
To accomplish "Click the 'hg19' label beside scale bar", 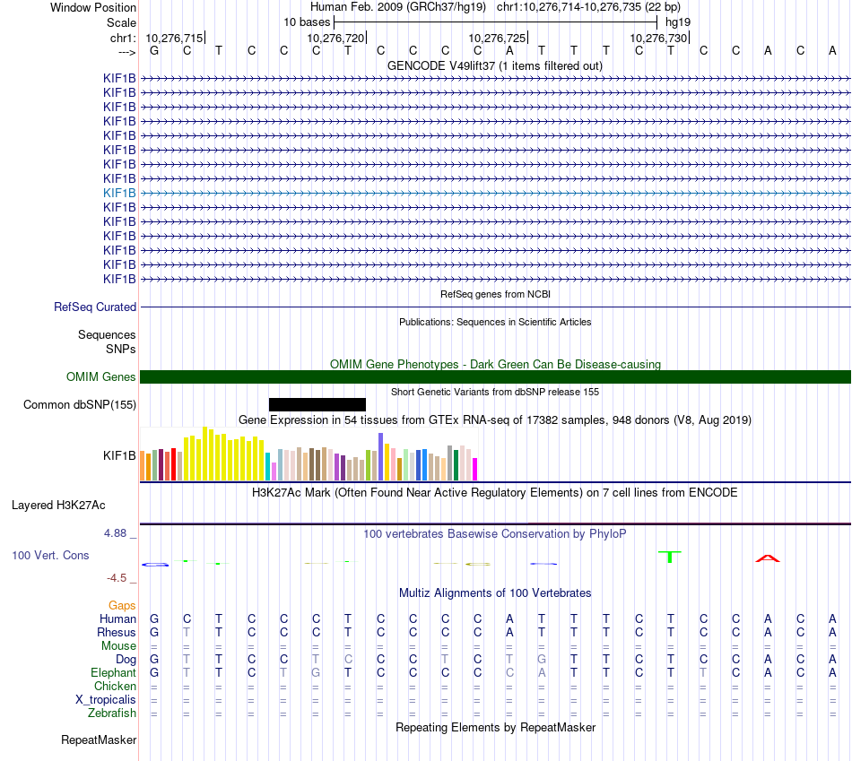I will [678, 22].
